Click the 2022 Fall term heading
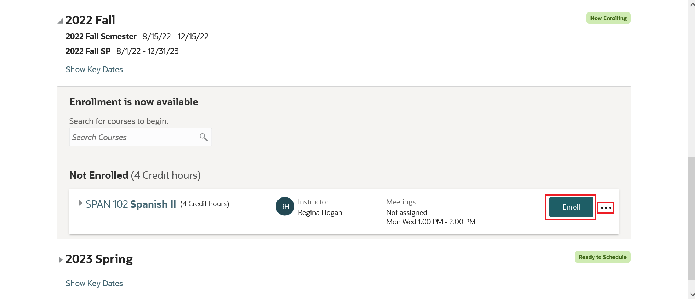 coord(90,20)
